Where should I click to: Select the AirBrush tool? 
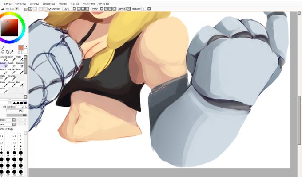[4, 58]
